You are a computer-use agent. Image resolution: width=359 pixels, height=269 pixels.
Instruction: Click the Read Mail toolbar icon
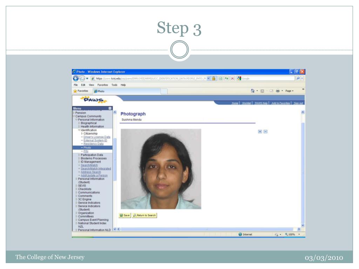pyautogui.click(x=271, y=91)
